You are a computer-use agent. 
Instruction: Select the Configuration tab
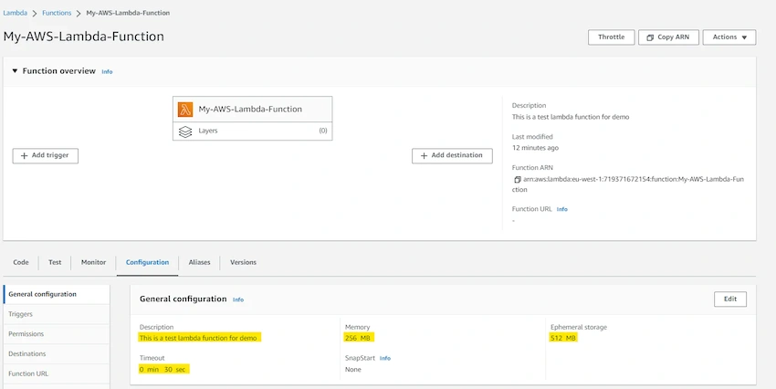[148, 262]
